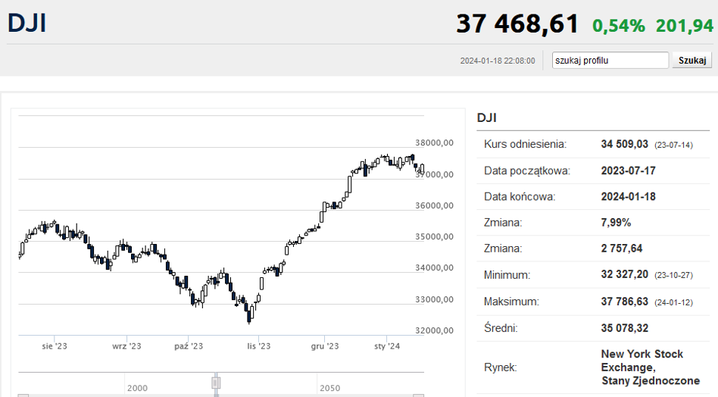Select the index value 37 468,61

tap(517, 23)
